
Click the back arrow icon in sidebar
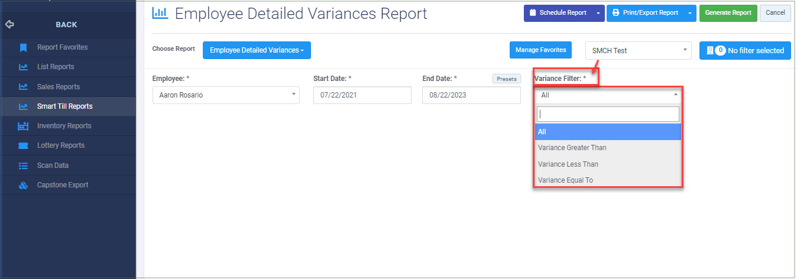tap(9, 25)
